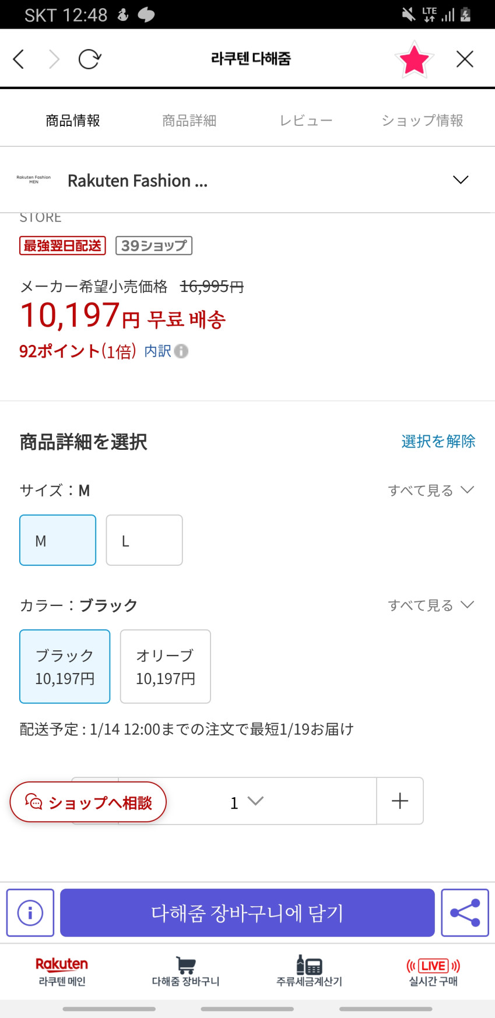
Task: Select size L option
Action: pos(144,540)
